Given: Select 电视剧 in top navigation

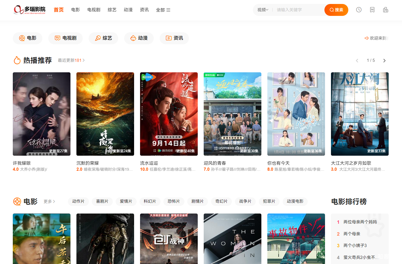Looking at the screenshot, I should 94,10.
